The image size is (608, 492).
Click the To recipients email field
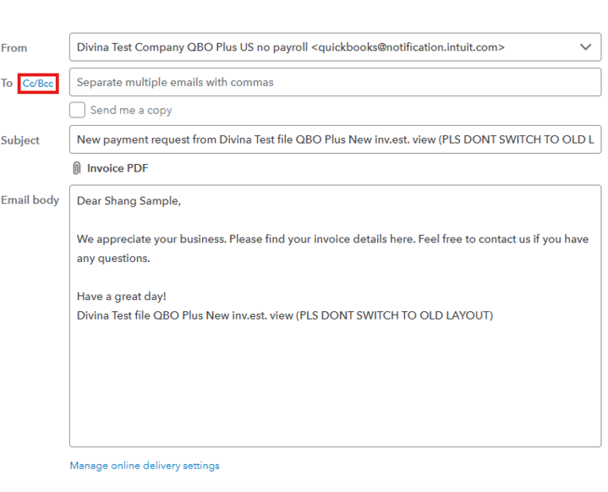click(335, 83)
